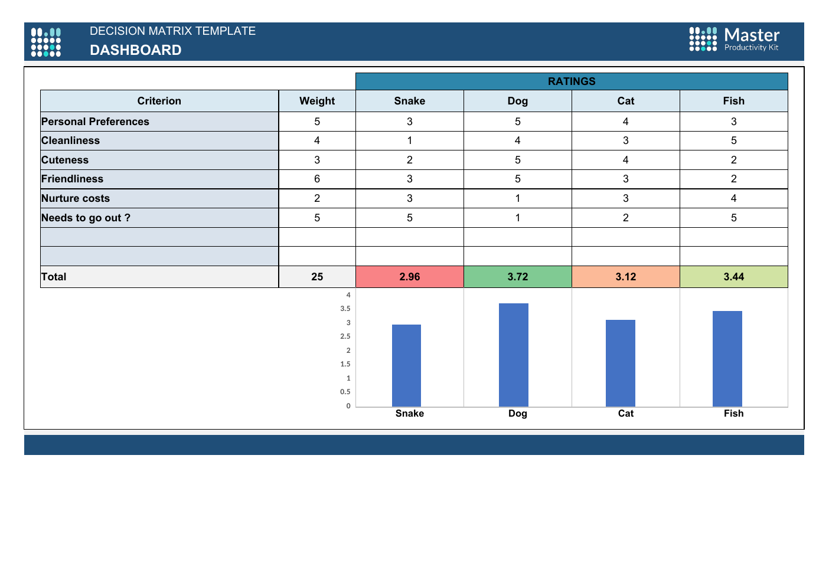Select the Fish bar in the chart

pos(727,359)
